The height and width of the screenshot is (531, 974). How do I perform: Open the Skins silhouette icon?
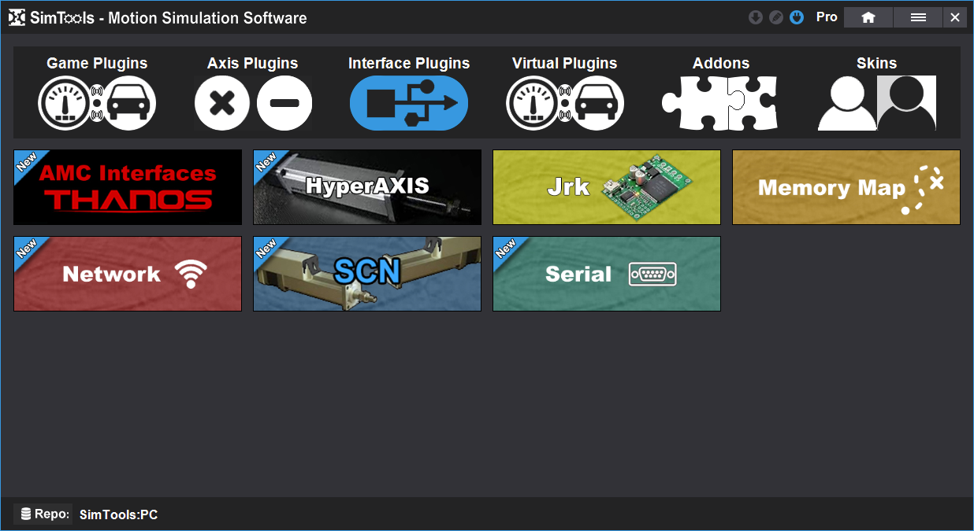click(x=876, y=103)
